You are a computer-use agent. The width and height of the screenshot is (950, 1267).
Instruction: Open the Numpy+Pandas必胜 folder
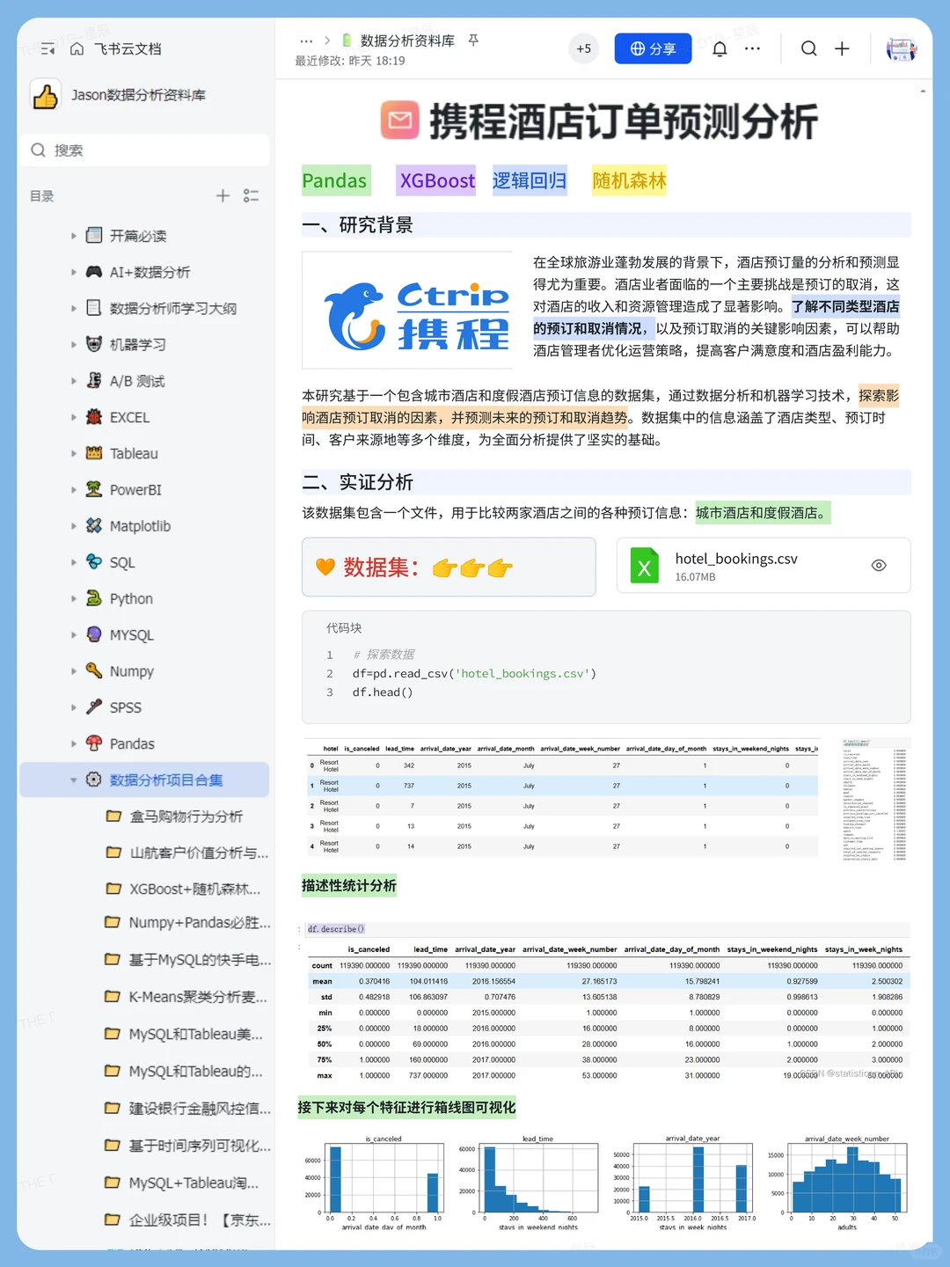[x=187, y=923]
